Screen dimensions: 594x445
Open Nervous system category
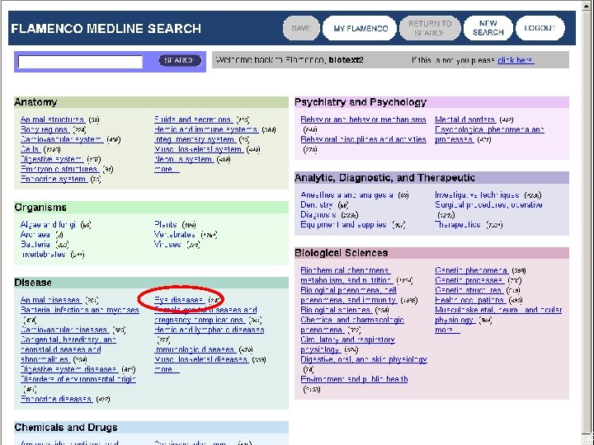(184, 159)
